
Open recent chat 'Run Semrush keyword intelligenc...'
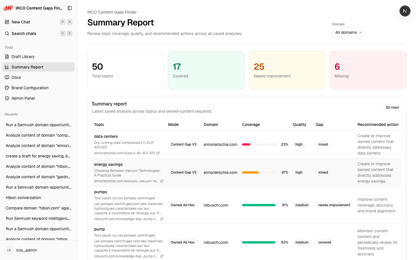pyautogui.click(x=38, y=218)
